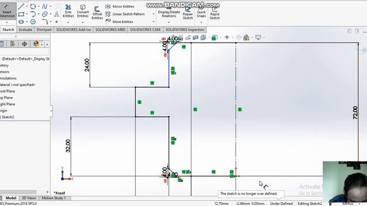Open Smart Dimension dropdown arrow
Screen dimensions: 367x206
(x=7, y=22)
